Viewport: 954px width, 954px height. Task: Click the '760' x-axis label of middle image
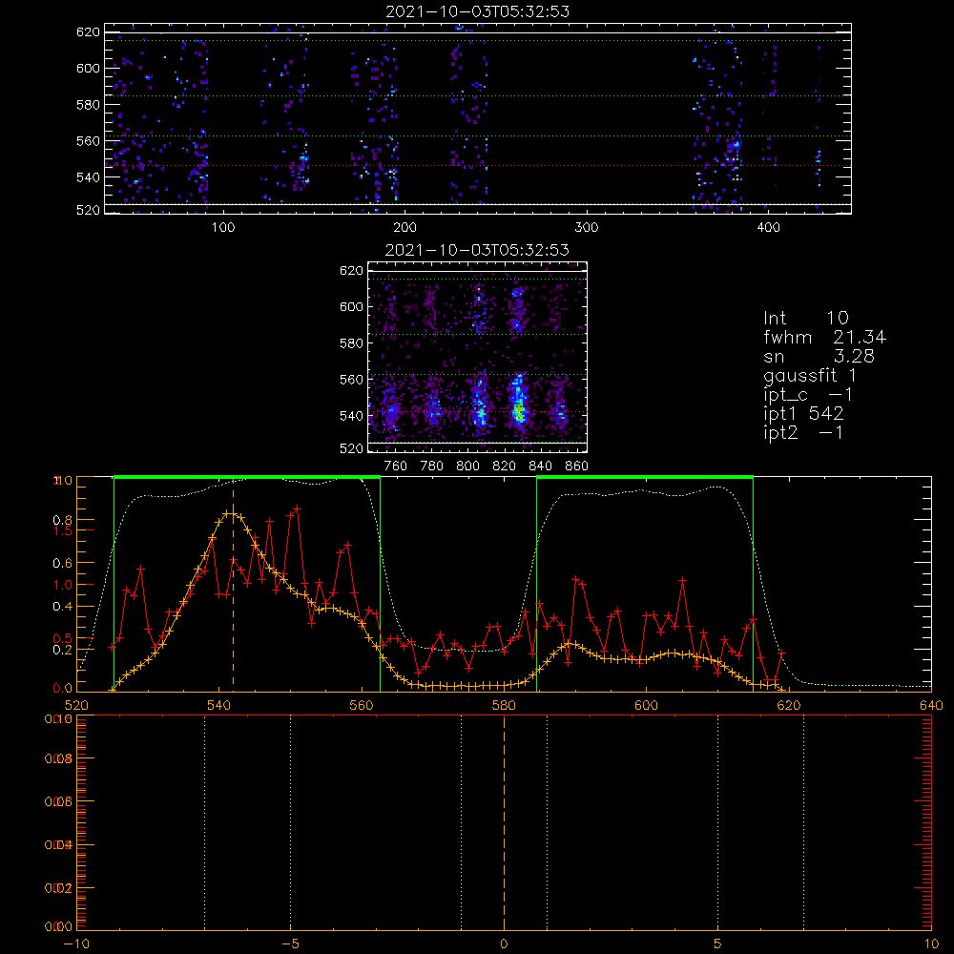[x=396, y=467]
